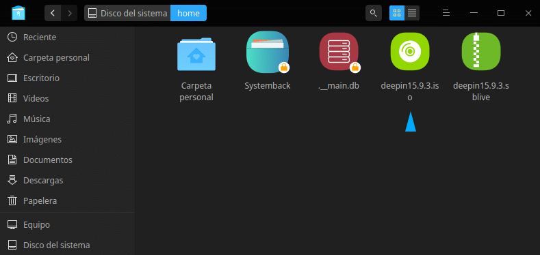The width and height of the screenshot is (540, 255).
Task: Select the Carpeta personal folder icon
Action: (196, 55)
